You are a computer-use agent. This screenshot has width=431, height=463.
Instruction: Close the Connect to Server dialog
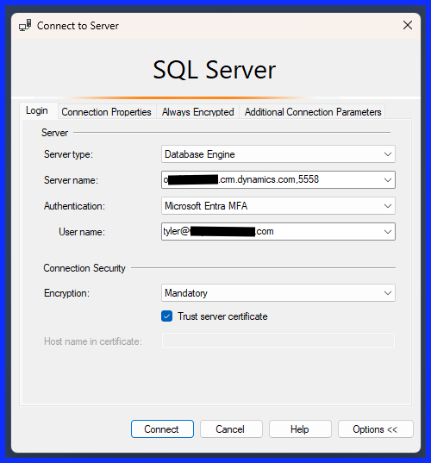pos(408,25)
